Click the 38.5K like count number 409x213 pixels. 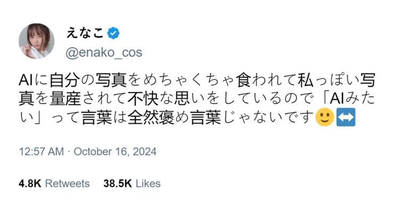click(x=117, y=184)
